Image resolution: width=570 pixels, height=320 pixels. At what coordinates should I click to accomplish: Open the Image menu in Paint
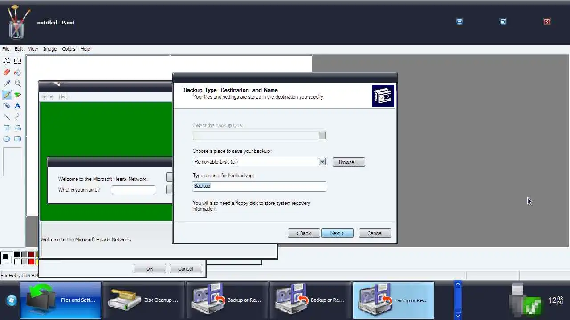(x=50, y=49)
